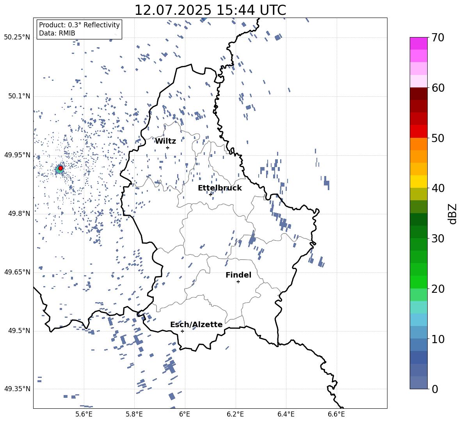Click the 6.2°E longitude label
The height and width of the screenshot is (422, 462).
coord(235,414)
